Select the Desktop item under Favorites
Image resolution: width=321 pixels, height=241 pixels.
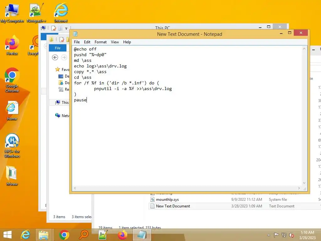[x=64, y=76]
